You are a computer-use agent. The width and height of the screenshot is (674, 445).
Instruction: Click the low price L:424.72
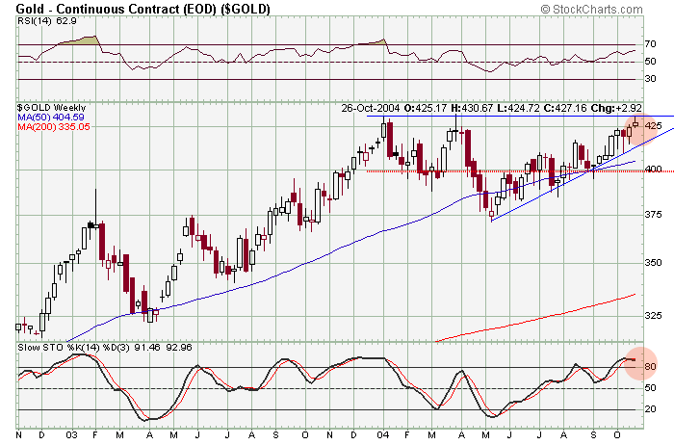point(518,108)
